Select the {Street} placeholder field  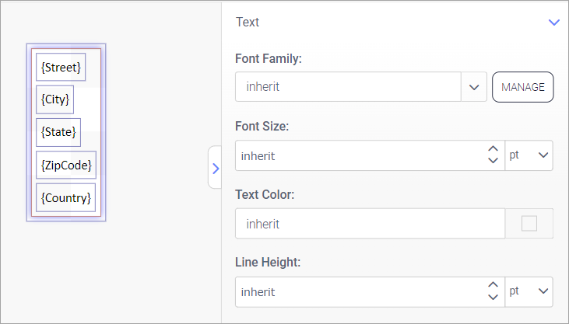coord(61,68)
